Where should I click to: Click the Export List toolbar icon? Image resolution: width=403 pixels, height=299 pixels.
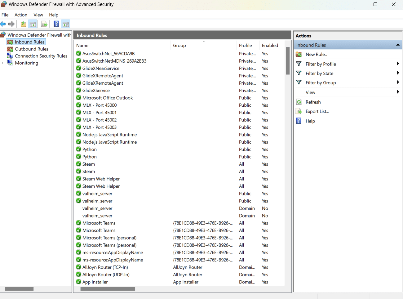click(44, 24)
